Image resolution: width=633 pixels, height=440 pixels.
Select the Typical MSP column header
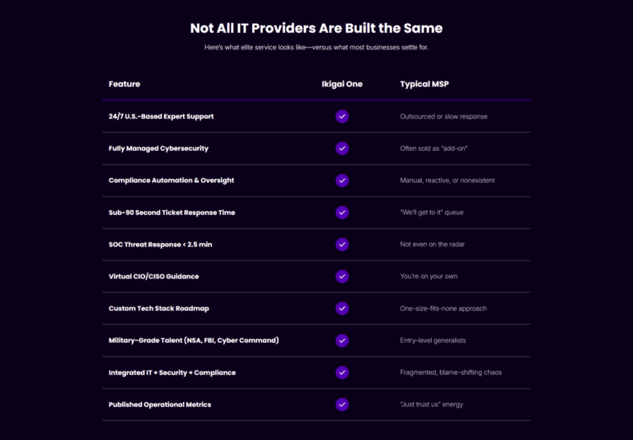point(424,84)
